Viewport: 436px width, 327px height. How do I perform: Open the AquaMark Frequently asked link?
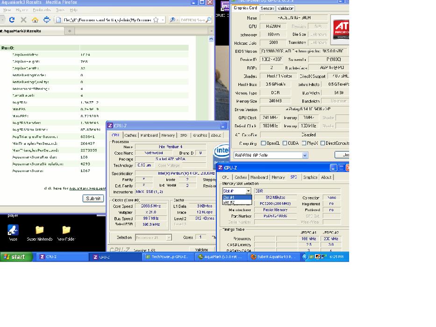tap(87, 188)
